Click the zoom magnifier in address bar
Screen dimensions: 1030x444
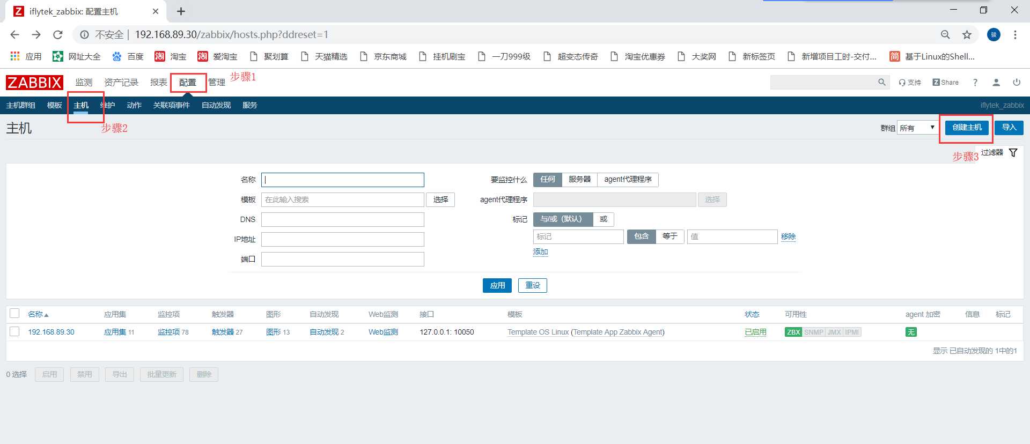click(945, 35)
